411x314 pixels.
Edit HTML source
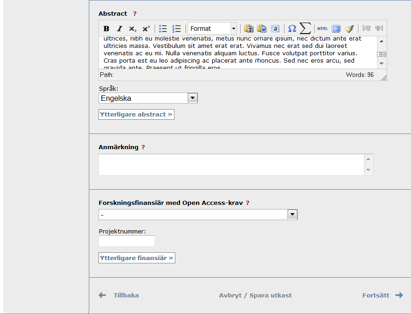click(x=323, y=28)
